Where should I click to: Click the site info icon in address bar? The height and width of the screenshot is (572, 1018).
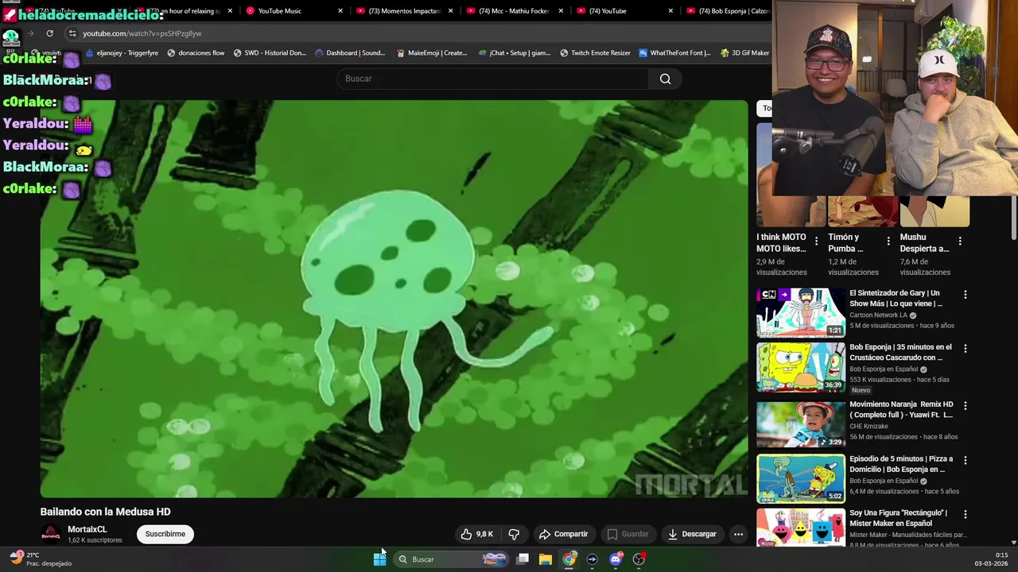point(72,33)
